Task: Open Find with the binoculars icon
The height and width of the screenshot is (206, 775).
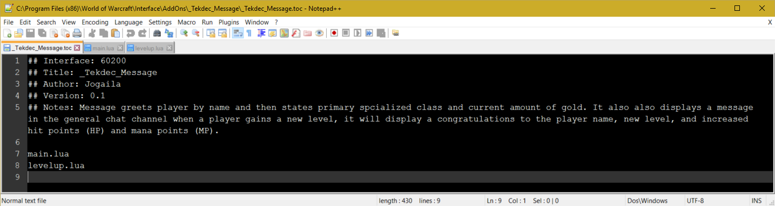Action: click(157, 33)
